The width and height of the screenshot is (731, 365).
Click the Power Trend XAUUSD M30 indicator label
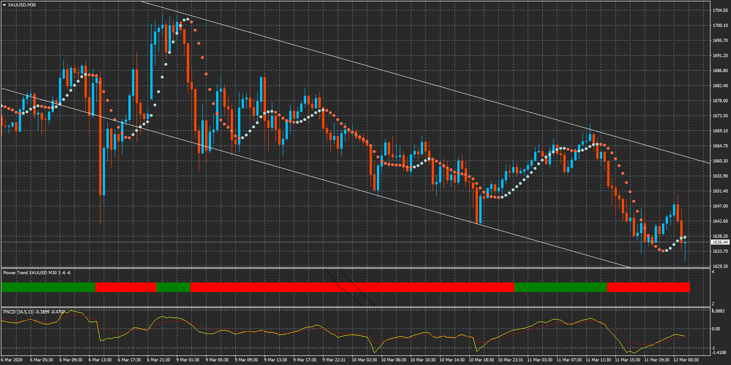click(37, 273)
